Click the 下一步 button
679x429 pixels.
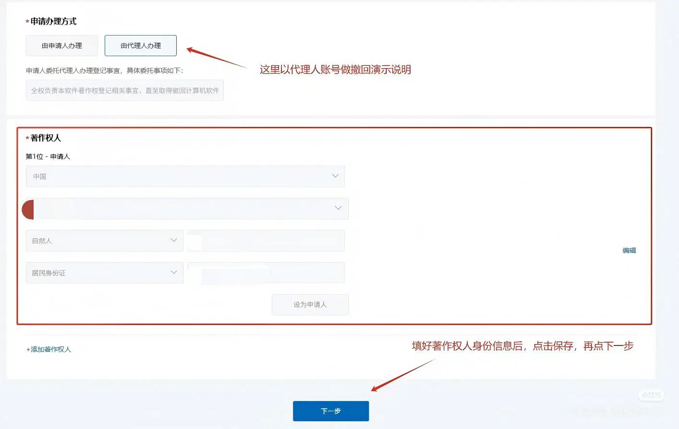331,411
